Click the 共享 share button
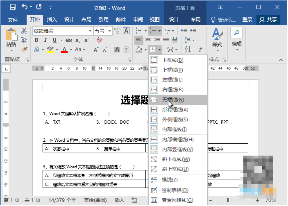The height and width of the screenshot is (206, 288). click(268, 19)
